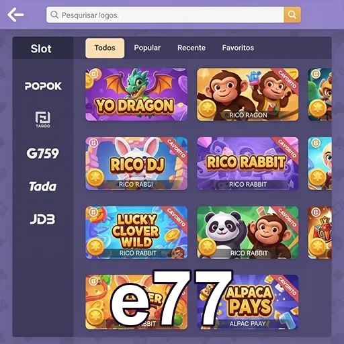Click the Slot category header

tap(41, 48)
